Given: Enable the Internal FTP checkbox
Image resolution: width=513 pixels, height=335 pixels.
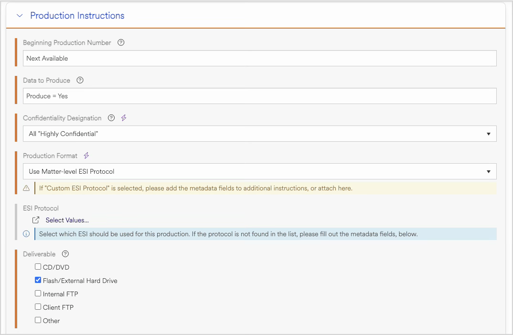Looking at the screenshot, I should coord(38,293).
